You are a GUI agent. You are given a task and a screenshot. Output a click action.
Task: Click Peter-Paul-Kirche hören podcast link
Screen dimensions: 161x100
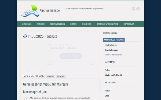[60, 45]
